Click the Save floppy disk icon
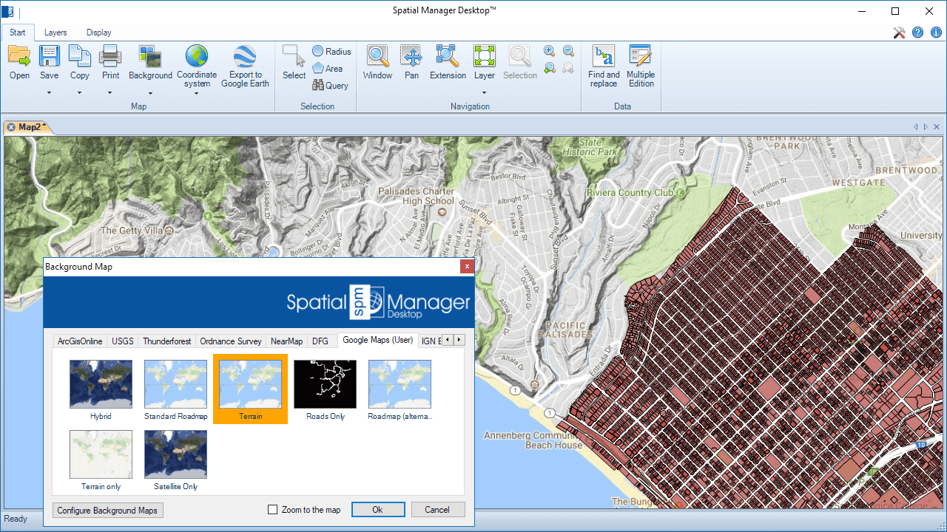This screenshot has width=947, height=532. pyautogui.click(x=50, y=56)
